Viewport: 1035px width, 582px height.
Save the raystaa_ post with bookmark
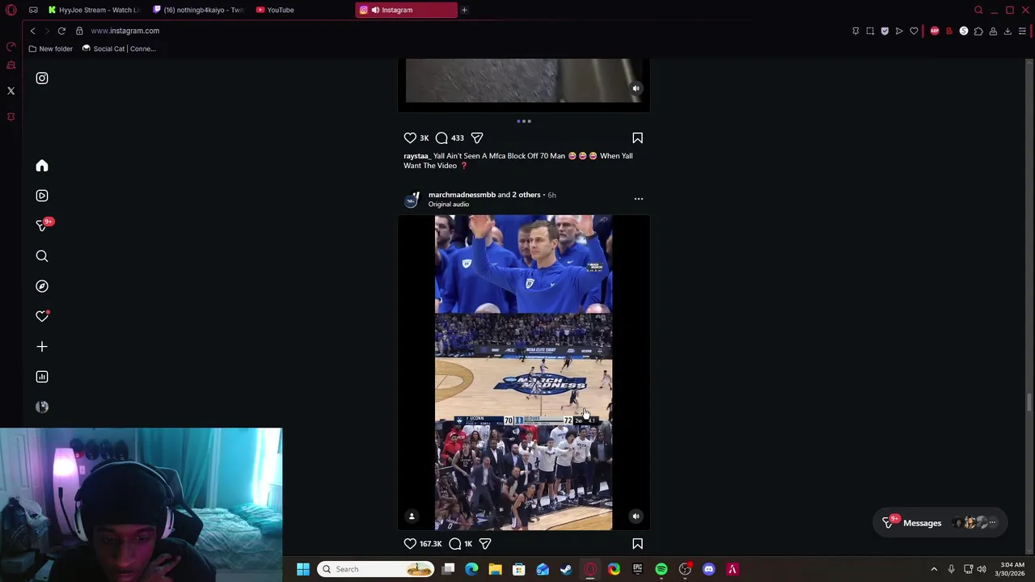click(x=637, y=138)
